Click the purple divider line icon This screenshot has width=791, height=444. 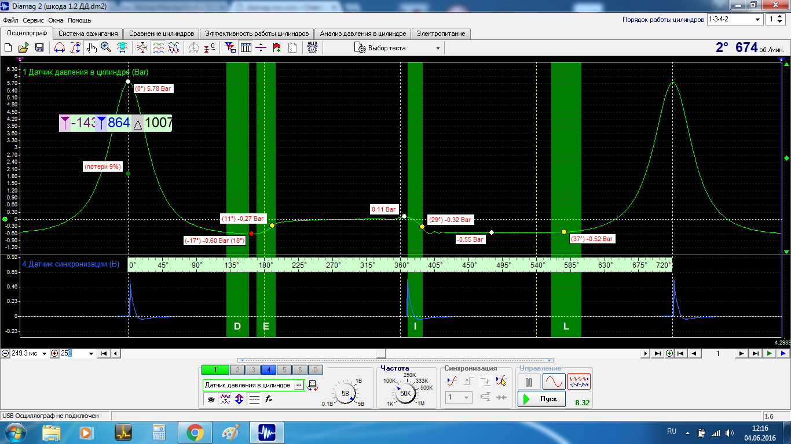tap(261, 48)
